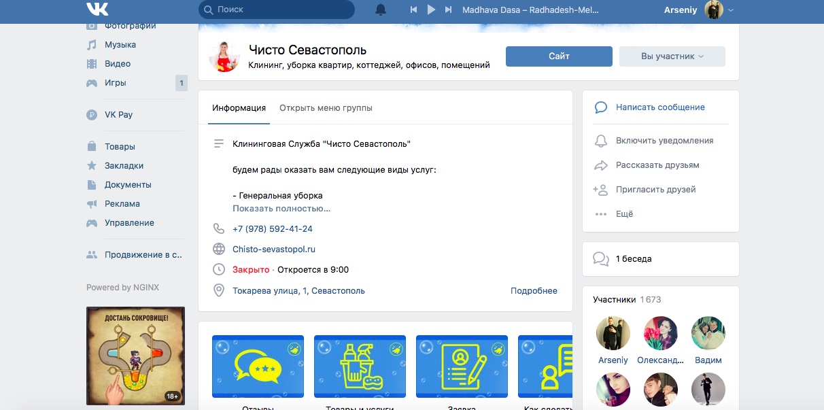Open the Заявка form menu tile

click(462, 368)
